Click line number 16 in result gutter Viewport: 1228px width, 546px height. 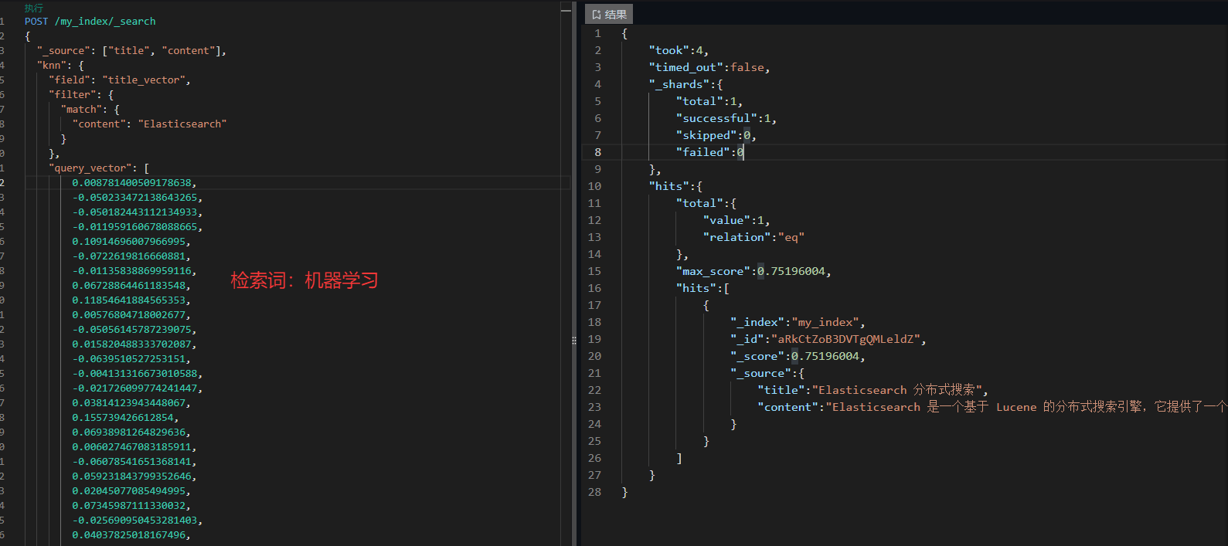pyautogui.click(x=594, y=288)
